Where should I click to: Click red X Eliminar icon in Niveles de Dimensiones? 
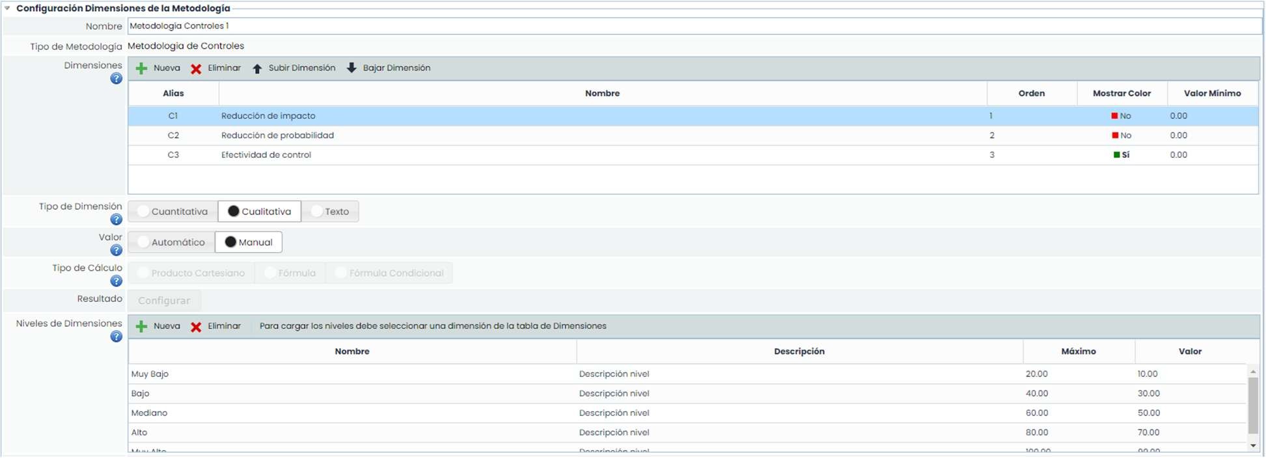196,326
